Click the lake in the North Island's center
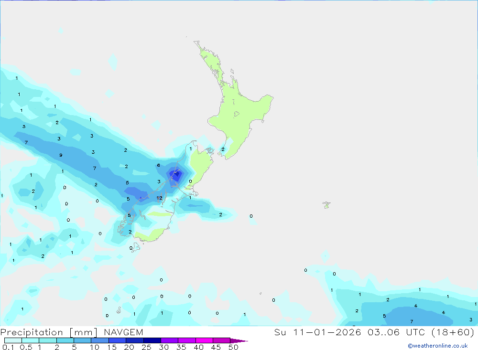The image size is (478, 350). click(236, 114)
